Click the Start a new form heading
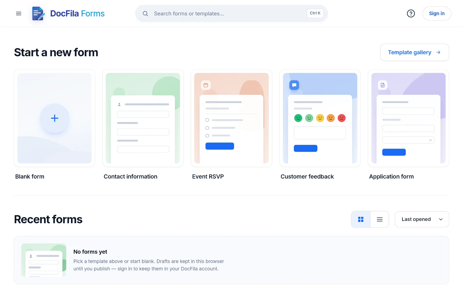Viewport: 463px width, 289px height. [56, 52]
